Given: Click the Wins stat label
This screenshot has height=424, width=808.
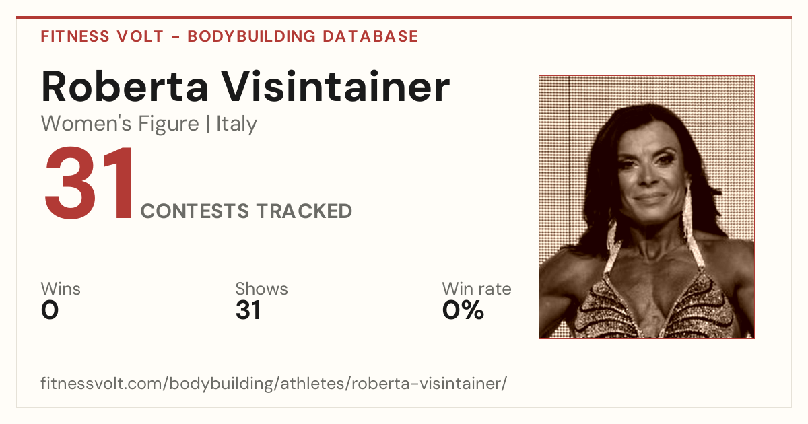Looking at the screenshot, I should (x=61, y=289).
